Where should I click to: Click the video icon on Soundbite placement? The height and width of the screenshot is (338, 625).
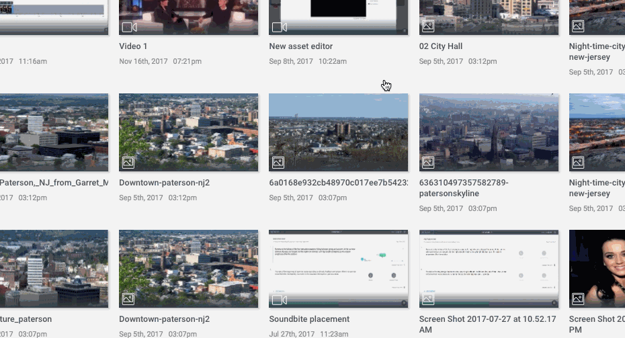(x=279, y=300)
